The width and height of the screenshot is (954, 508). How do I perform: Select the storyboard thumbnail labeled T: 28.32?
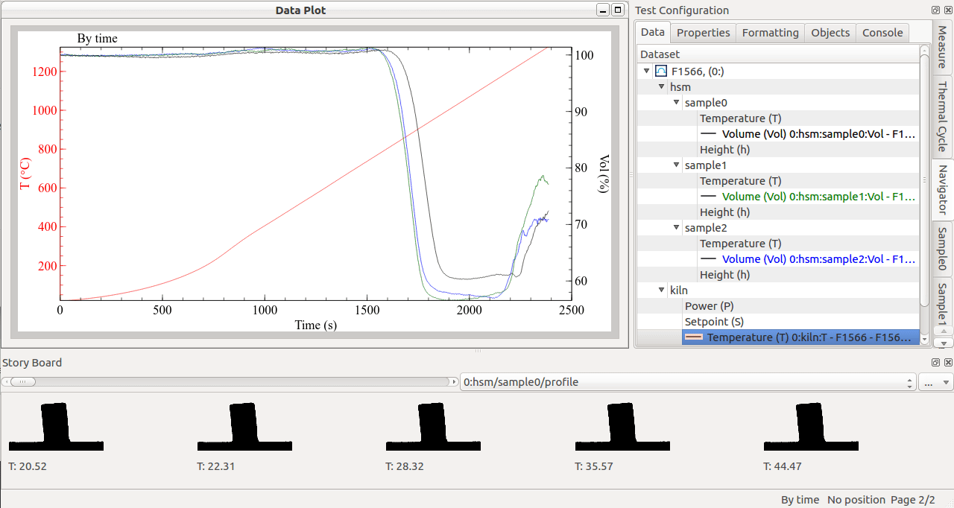tap(432, 427)
